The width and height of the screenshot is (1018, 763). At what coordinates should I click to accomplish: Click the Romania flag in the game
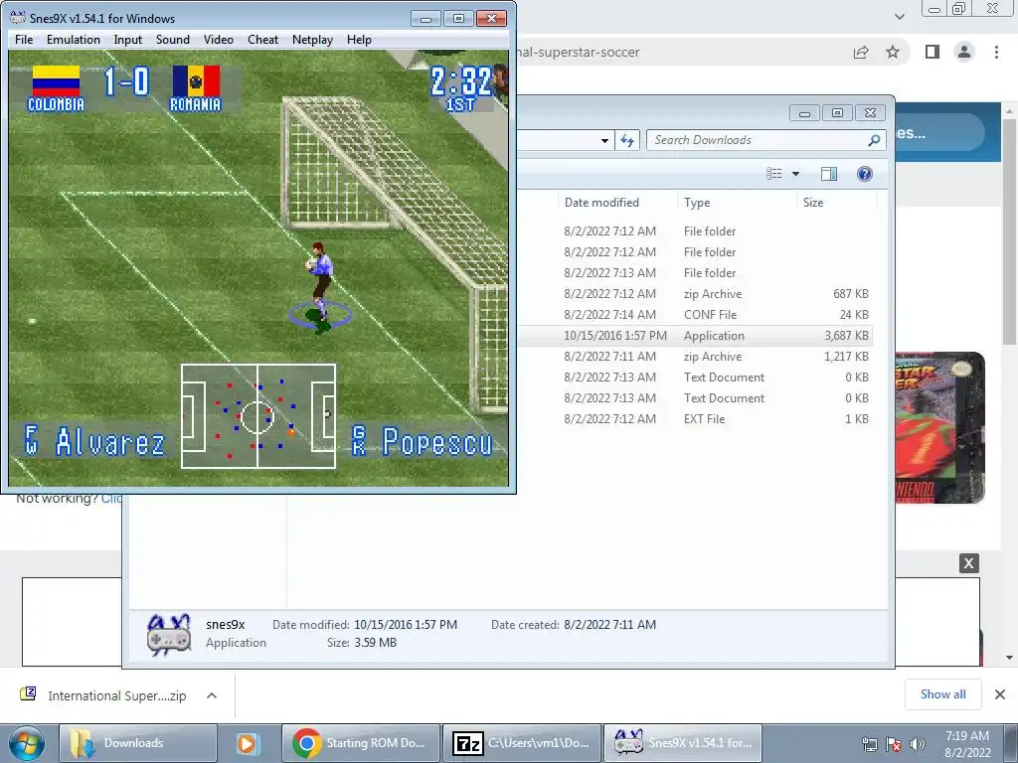[196, 81]
